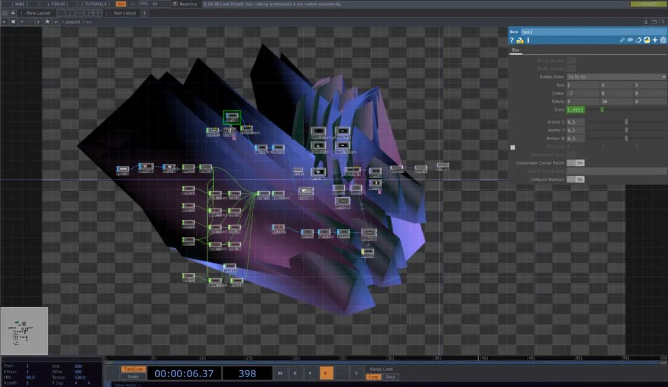Click the forward play button
Image resolution: width=668 pixels, height=387 pixels.
tap(326, 373)
